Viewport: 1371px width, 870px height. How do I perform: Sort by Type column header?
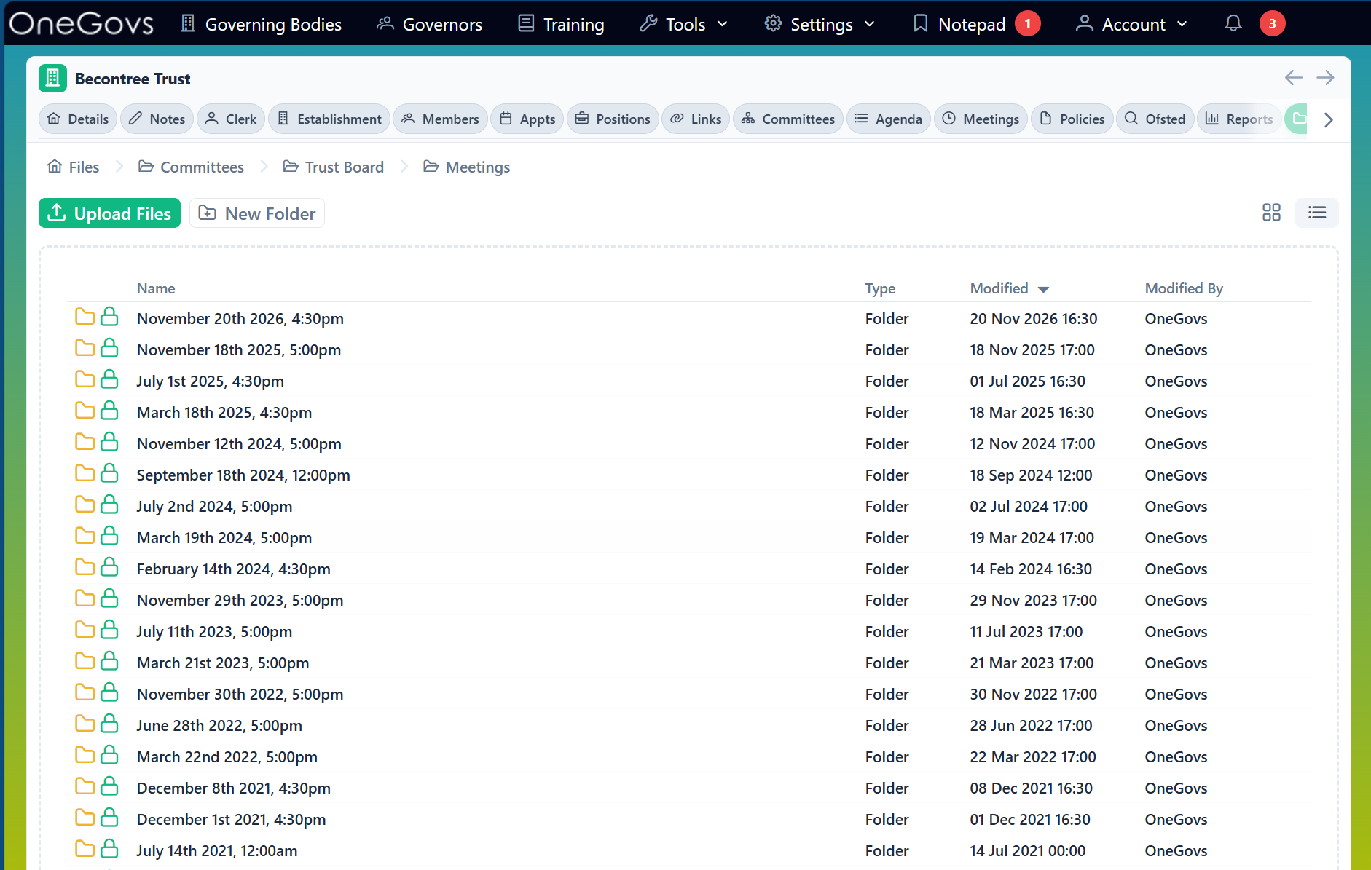880,288
